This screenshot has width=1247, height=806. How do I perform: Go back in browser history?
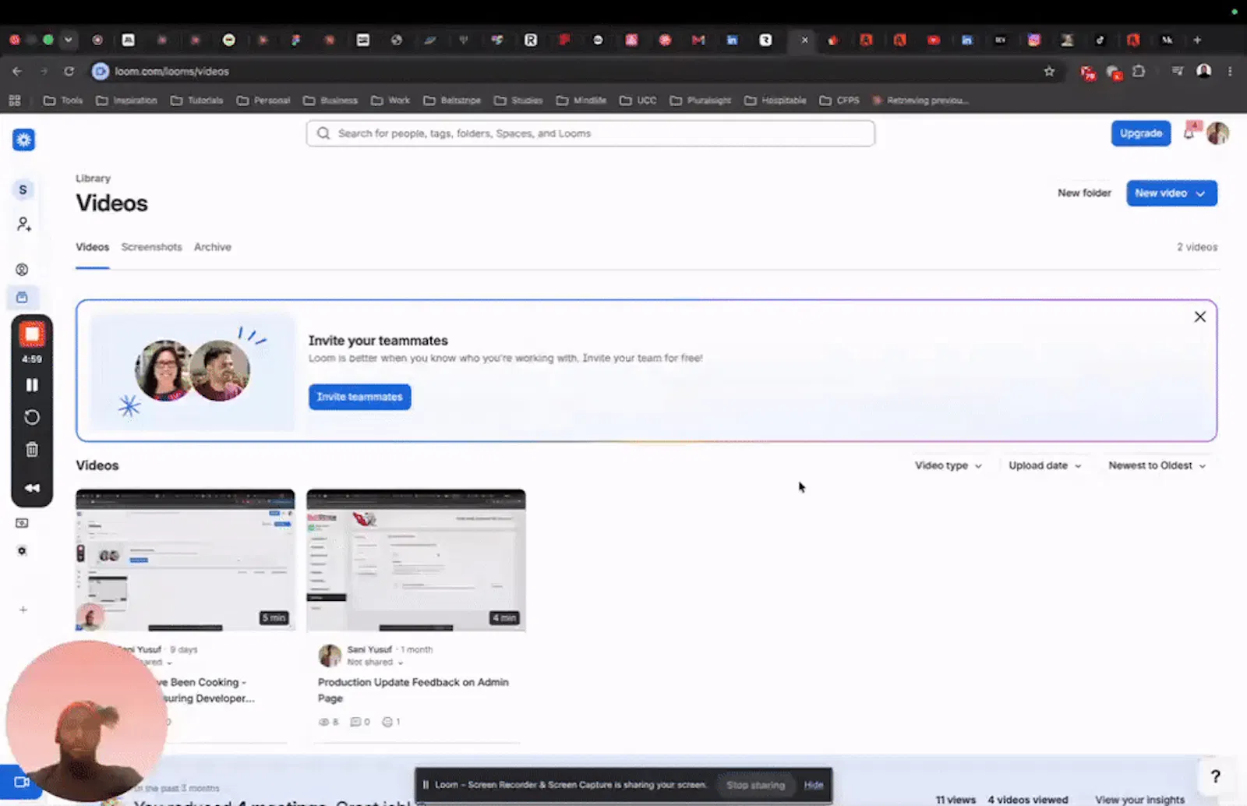17,71
